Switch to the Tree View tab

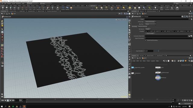tap(141, 55)
